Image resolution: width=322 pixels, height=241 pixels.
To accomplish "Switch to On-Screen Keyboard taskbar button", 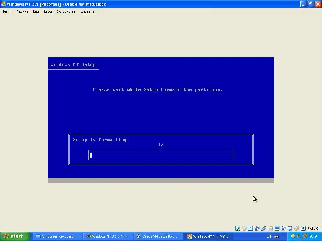I will (x=58, y=236).
